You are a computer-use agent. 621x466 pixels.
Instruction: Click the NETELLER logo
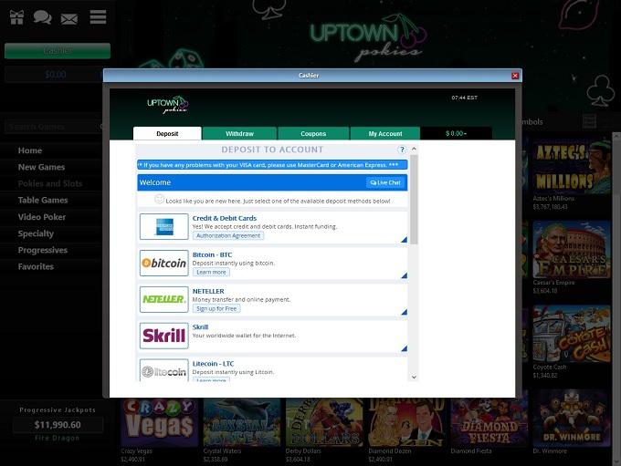(164, 299)
